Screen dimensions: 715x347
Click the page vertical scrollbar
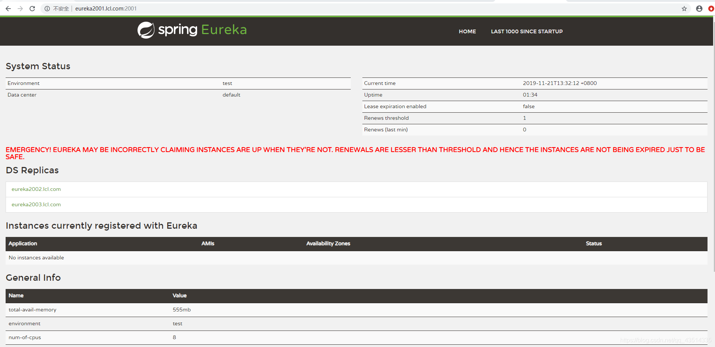click(714, 146)
